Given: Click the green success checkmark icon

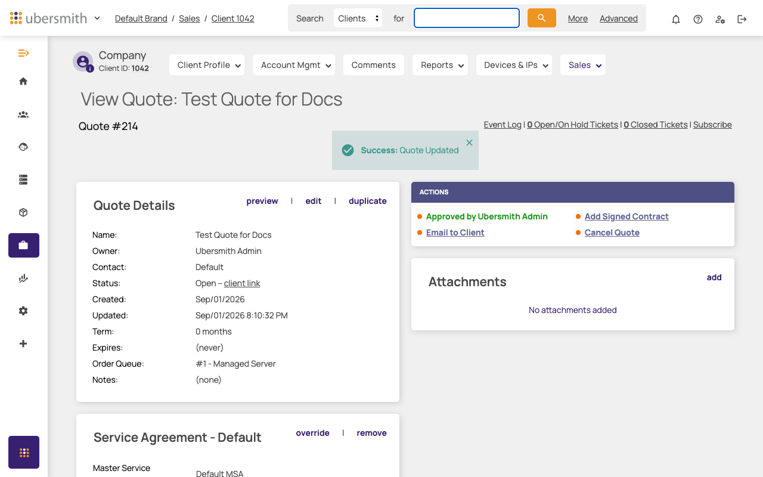Looking at the screenshot, I should 348,150.
